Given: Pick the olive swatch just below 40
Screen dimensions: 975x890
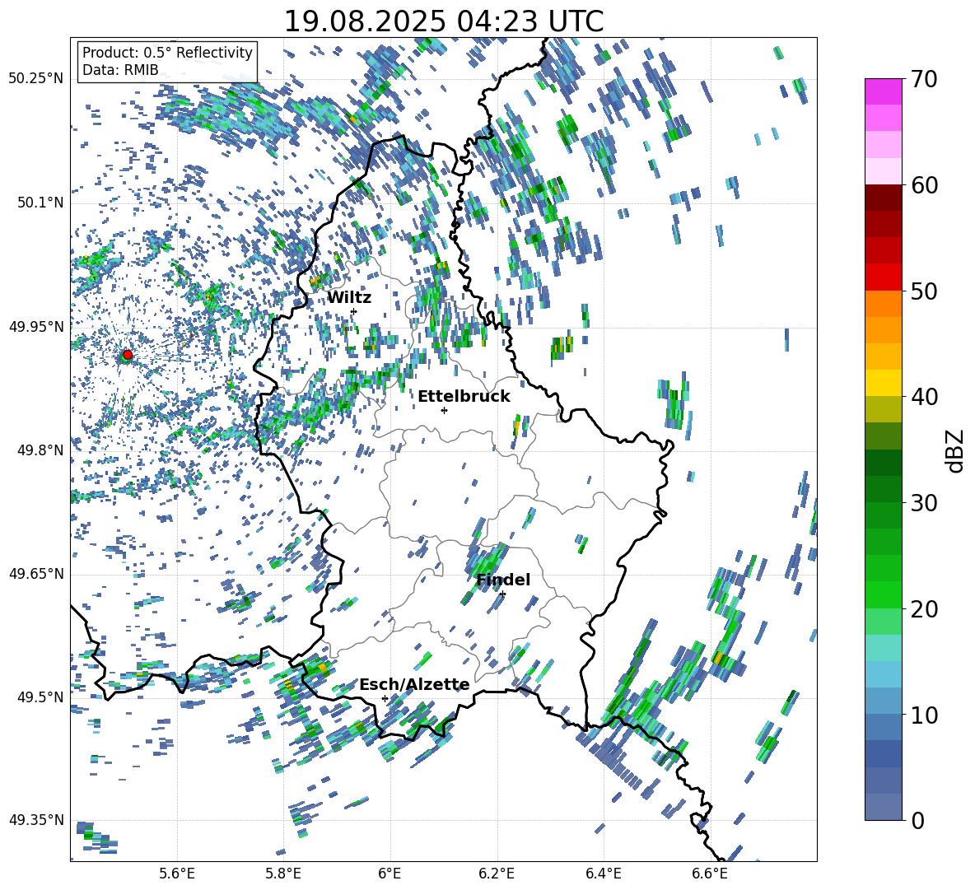Looking at the screenshot, I should pyautogui.click(x=883, y=409).
